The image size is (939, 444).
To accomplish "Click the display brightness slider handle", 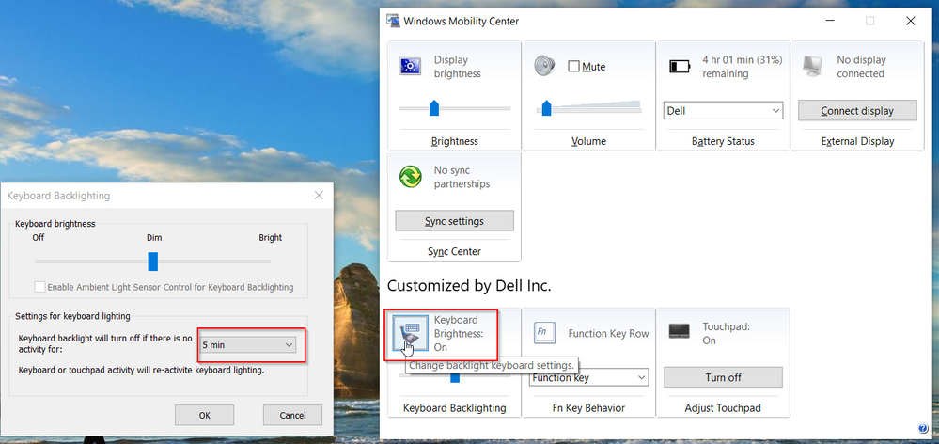I will point(434,108).
